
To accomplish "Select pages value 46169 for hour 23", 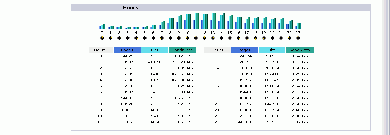I will tap(245, 122).
